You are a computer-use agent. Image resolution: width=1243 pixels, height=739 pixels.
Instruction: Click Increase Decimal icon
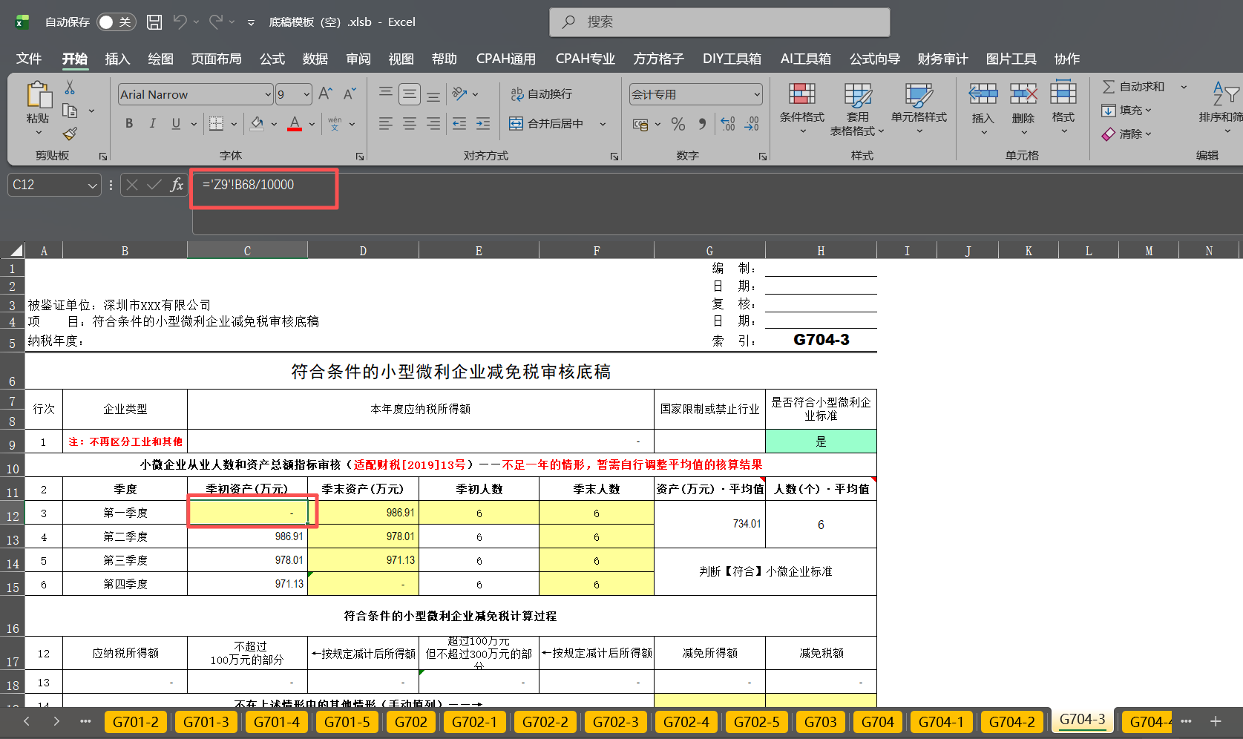click(x=728, y=124)
